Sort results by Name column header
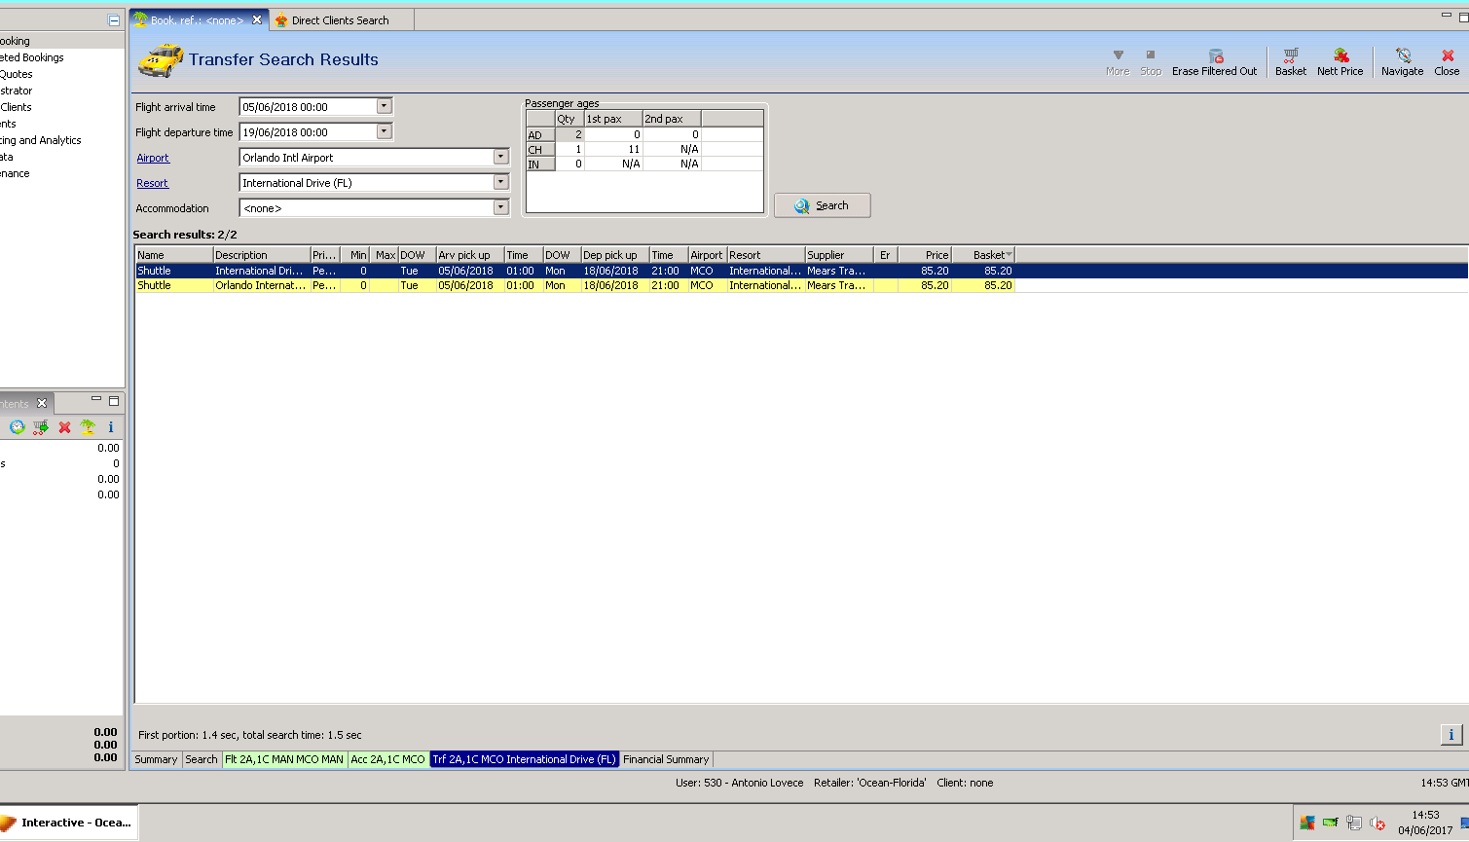Image resolution: width=1469 pixels, height=842 pixels. [x=174, y=255]
